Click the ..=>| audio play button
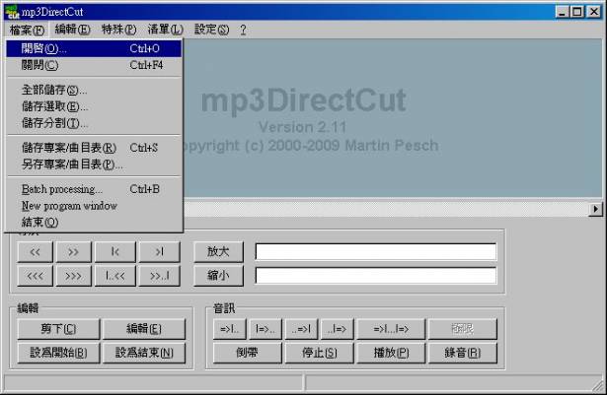This screenshot has height=395, width=607. point(301,329)
